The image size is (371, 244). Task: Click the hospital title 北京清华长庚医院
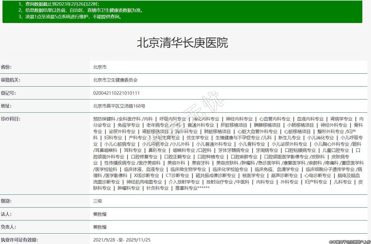click(182, 43)
